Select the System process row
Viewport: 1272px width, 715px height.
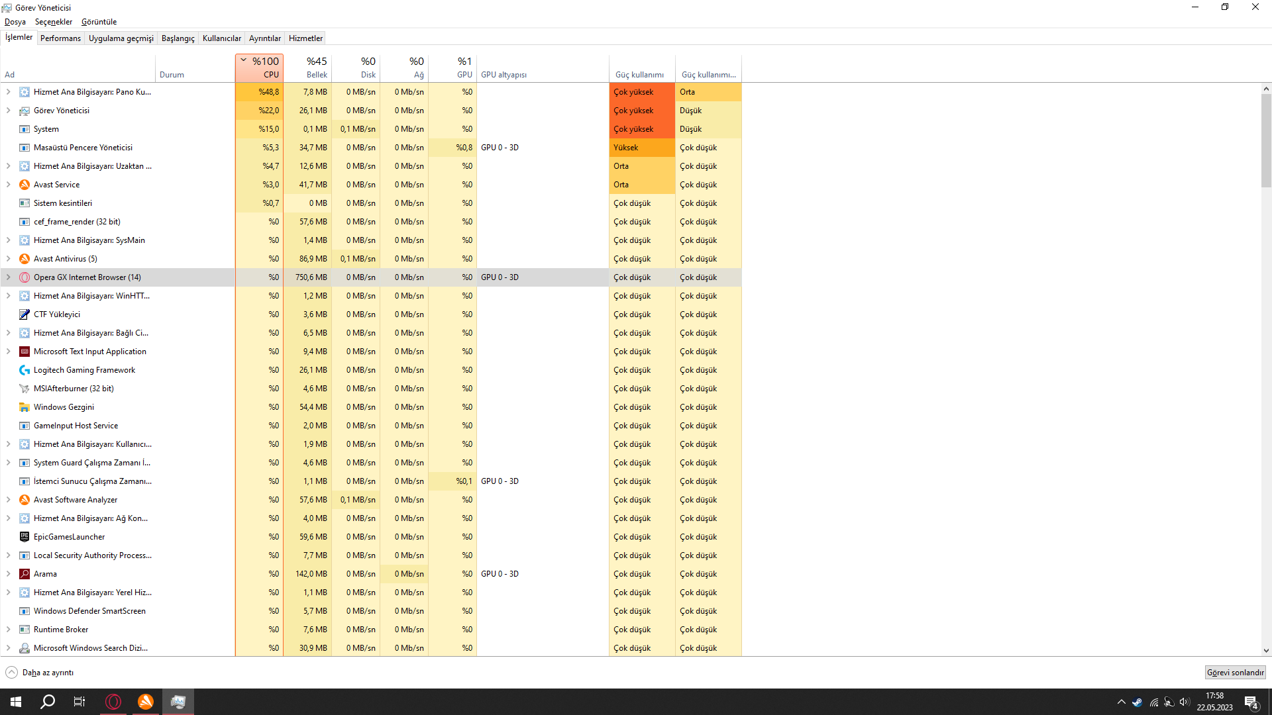point(370,129)
